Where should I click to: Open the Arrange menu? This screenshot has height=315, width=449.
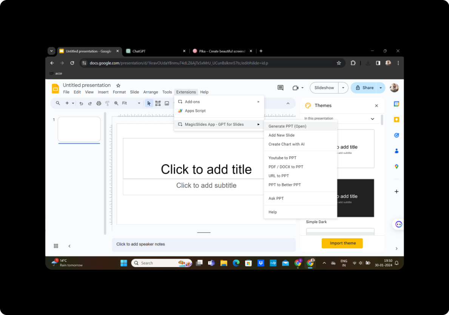[x=151, y=92]
